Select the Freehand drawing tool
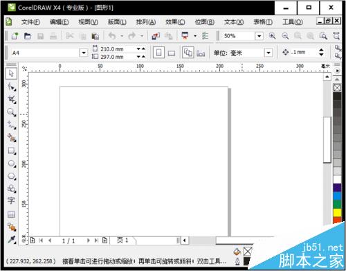The height and width of the screenshot is (271, 346). pyautogui.click(x=11, y=125)
